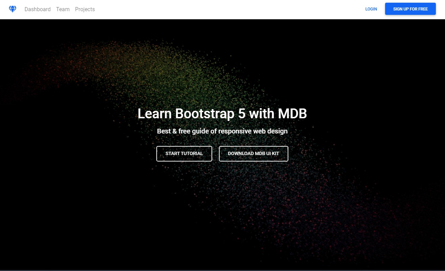Viewport: 445px width, 271px height.
Task: Start registration with the blue sign-up button
Action: coord(410,9)
